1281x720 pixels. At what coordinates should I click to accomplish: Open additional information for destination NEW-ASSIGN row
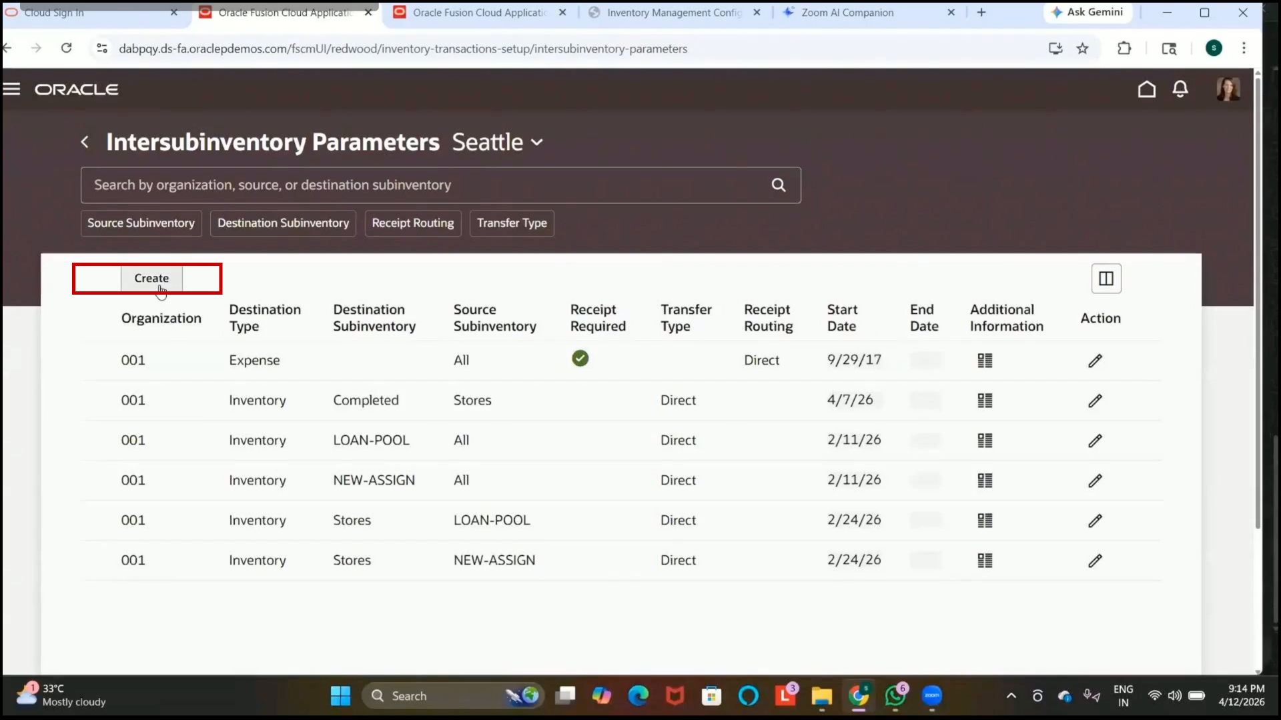pos(985,481)
